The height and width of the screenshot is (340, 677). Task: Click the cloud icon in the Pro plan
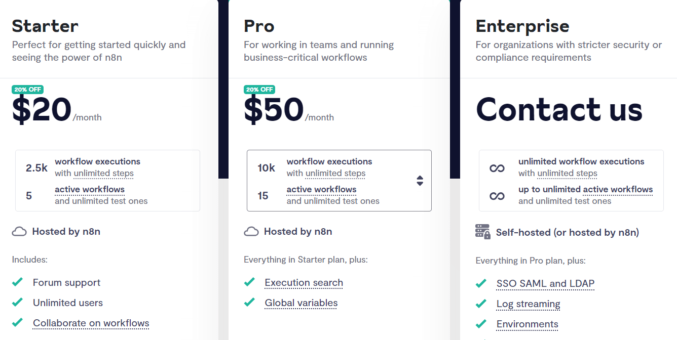(x=251, y=232)
